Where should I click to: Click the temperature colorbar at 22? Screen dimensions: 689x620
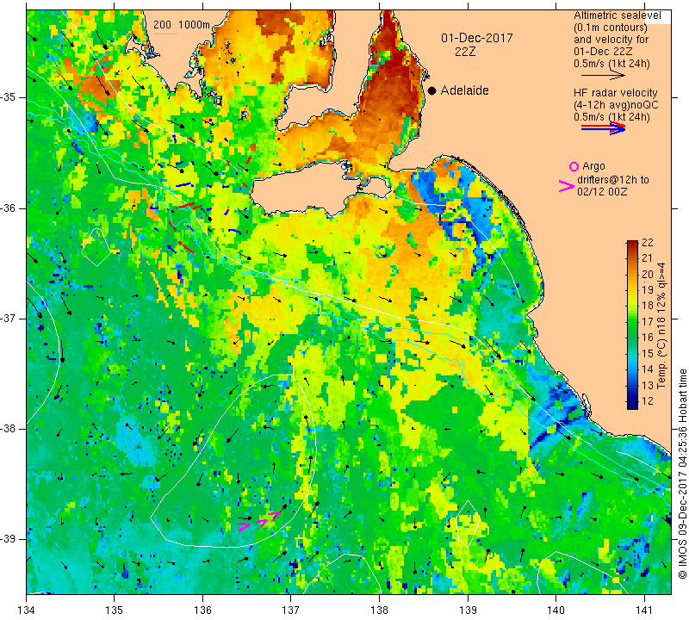click(x=632, y=243)
